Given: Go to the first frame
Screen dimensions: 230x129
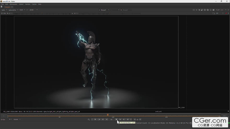Looking at the screenshot, I should click(95, 120).
